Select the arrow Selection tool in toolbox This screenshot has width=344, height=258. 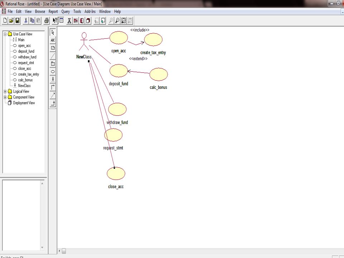point(53,32)
